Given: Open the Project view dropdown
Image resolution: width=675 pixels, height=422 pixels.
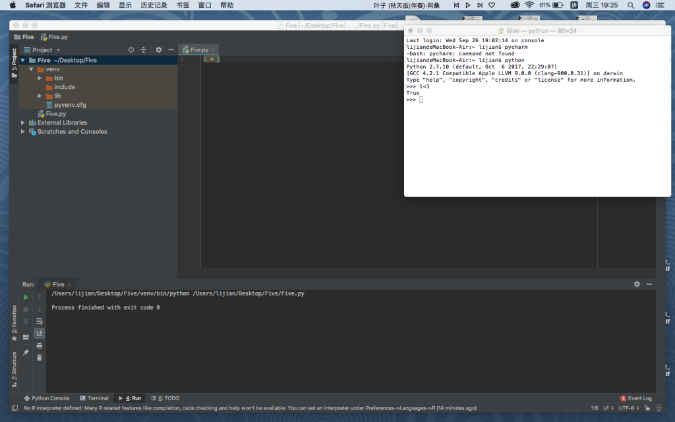Looking at the screenshot, I should (42, 50).
